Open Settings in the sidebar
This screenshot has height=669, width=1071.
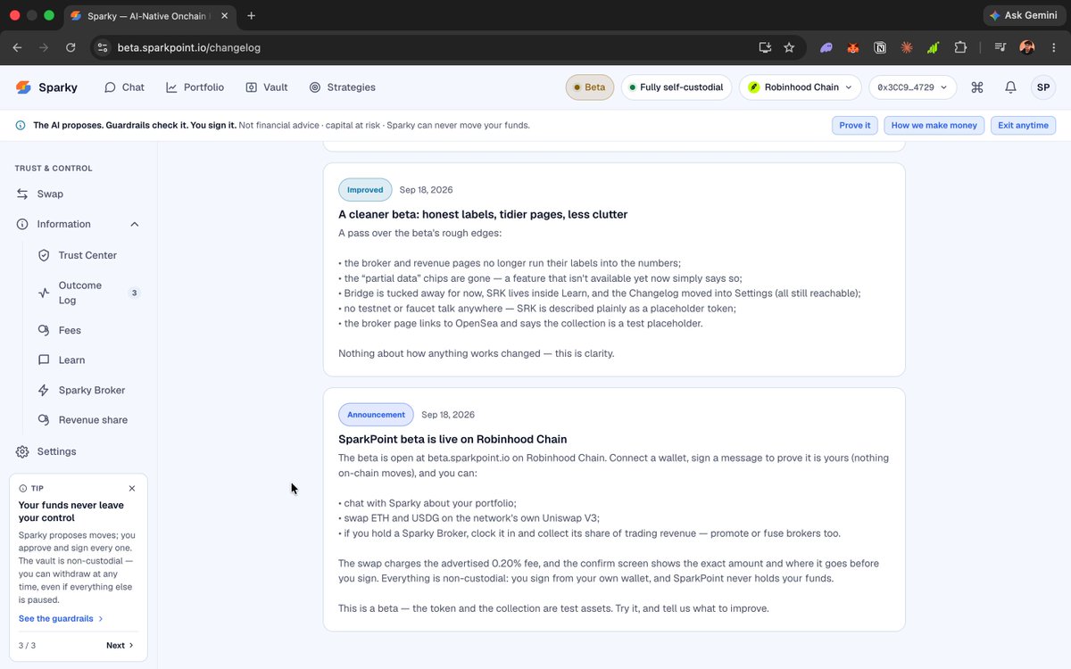[x=79, y=451]
